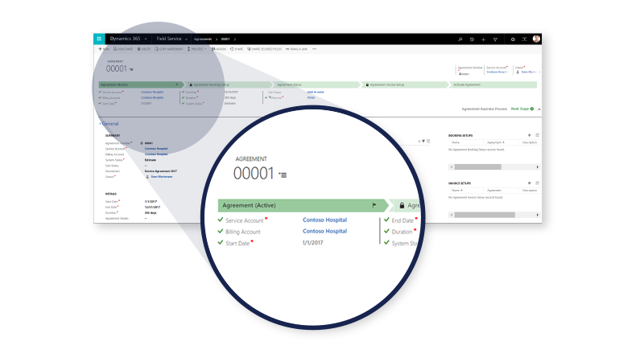The width and height of the screenshot is (644, 362).
Task: Click the Booking Setups horizontal scrollbar thumb
Action: tap(477, 167)
